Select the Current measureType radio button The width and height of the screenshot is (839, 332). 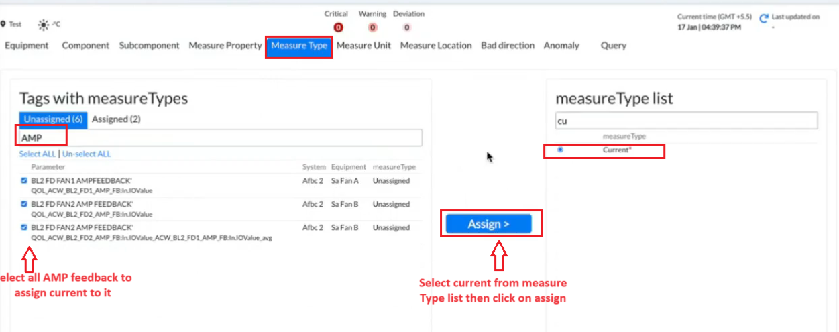(x=561, y=150)
